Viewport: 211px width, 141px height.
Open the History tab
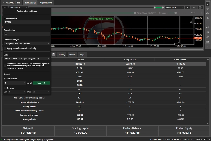[62, 55]
